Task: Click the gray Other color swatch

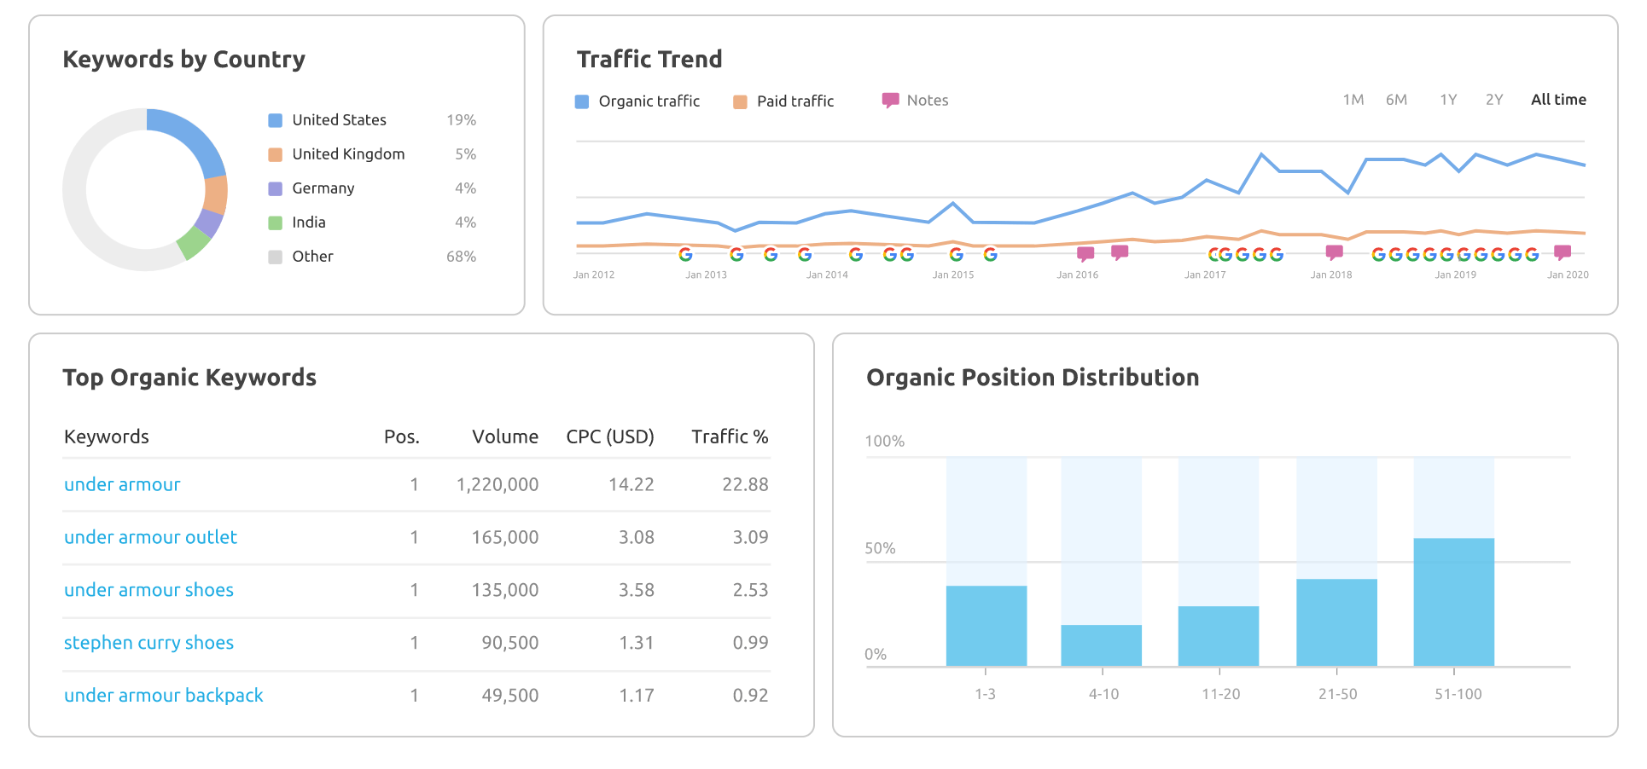Action: coord(275,257)
